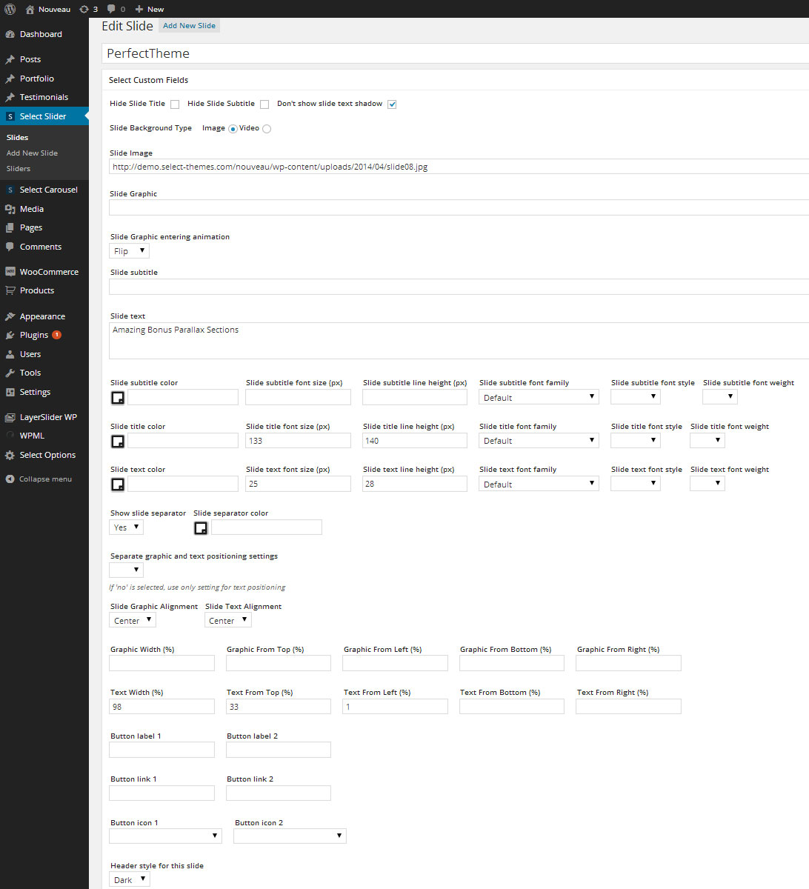This screenshot has height=889, width=809.
Task: Click the Slide text font size field
Action: click(x=298, y=484)
